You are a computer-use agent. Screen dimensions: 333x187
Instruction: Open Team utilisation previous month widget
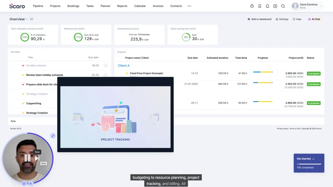(x=33, y=35)
